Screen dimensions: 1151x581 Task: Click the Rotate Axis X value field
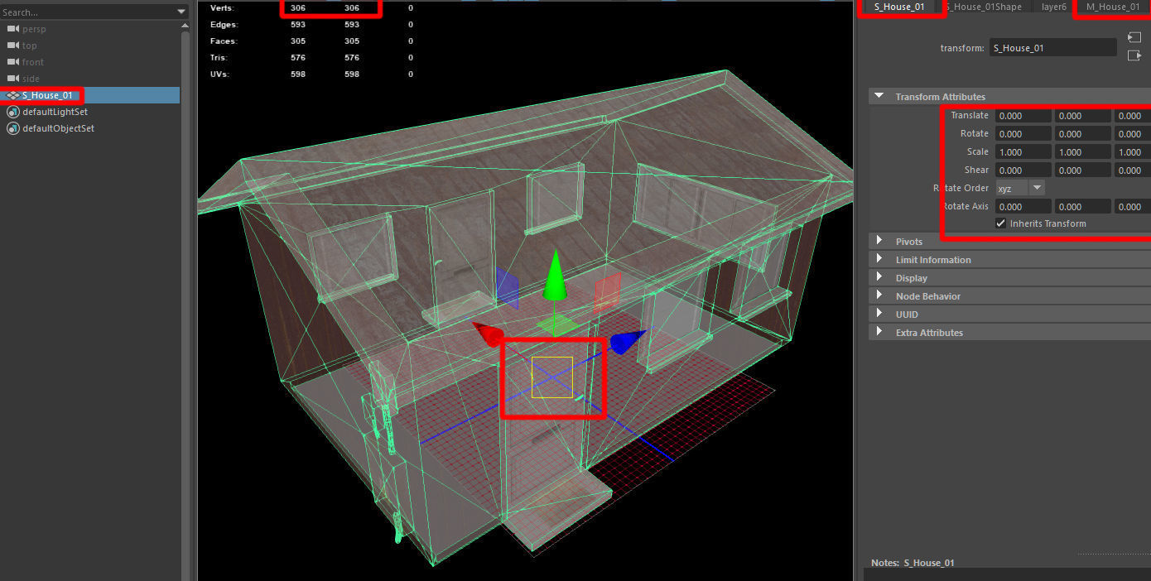click(1023, 207)
